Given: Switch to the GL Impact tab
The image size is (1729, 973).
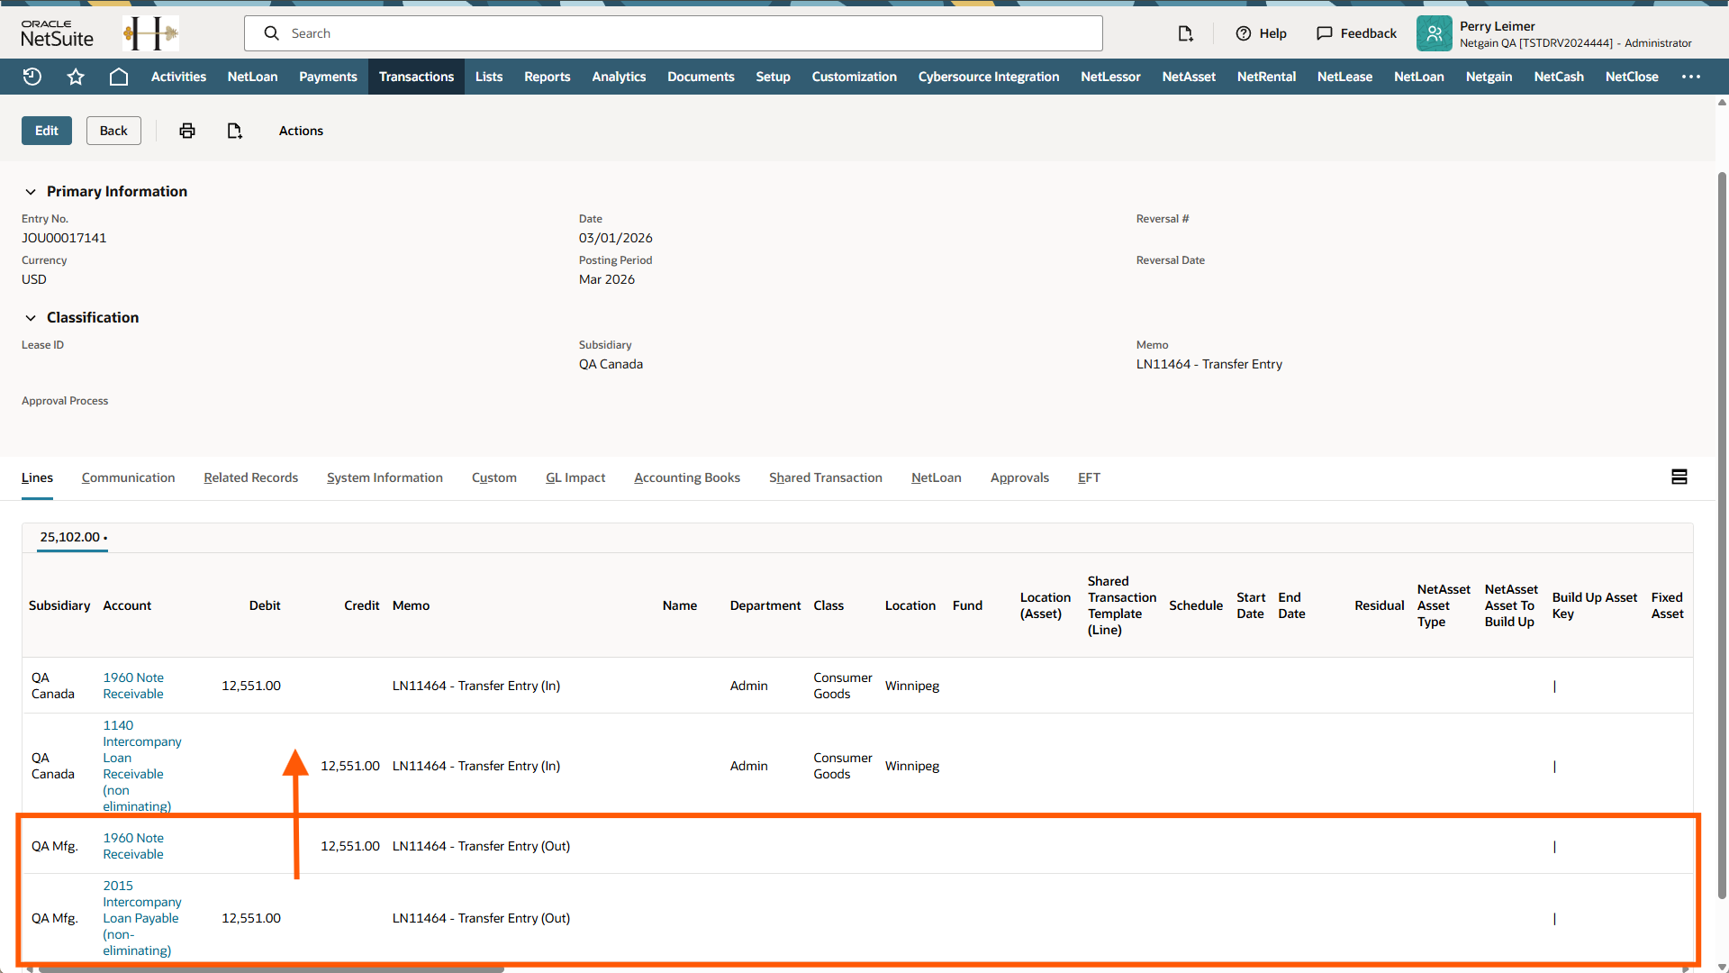Looking at the screenshot, I should coord(575,477).
